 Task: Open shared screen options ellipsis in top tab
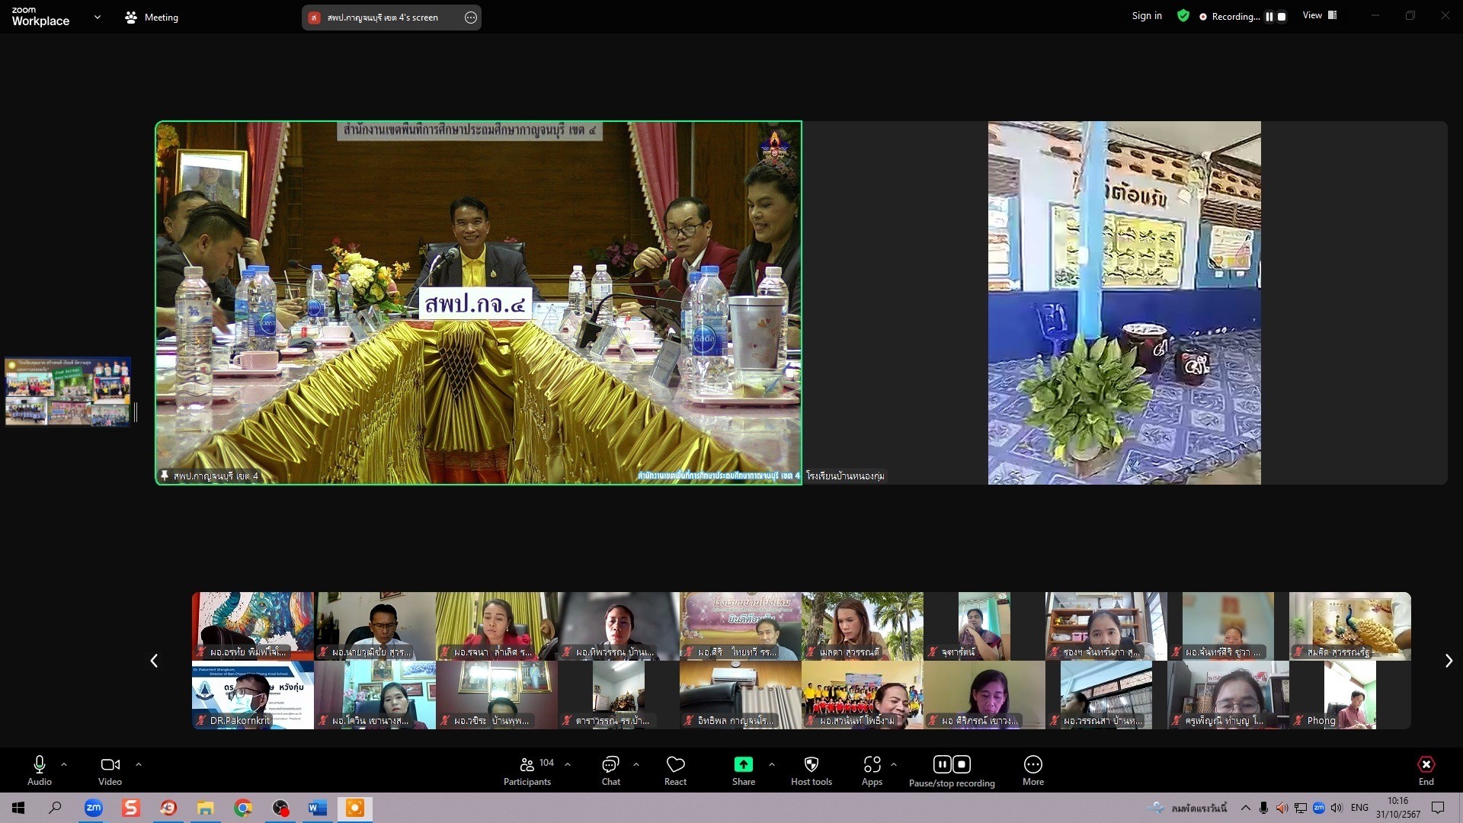(471, 18)
